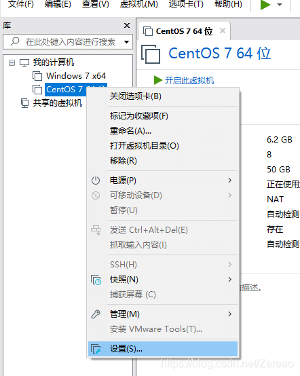300x376 pixels.
Task: Click the large VM icon next to title
Action: coord(151,54)
